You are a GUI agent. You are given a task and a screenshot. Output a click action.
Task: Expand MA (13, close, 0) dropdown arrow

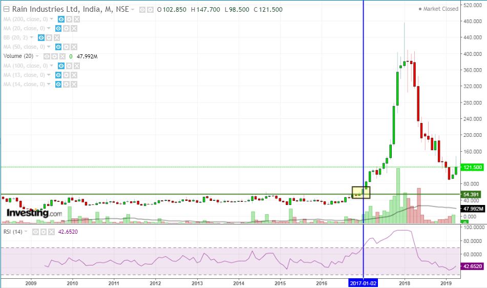49,75
